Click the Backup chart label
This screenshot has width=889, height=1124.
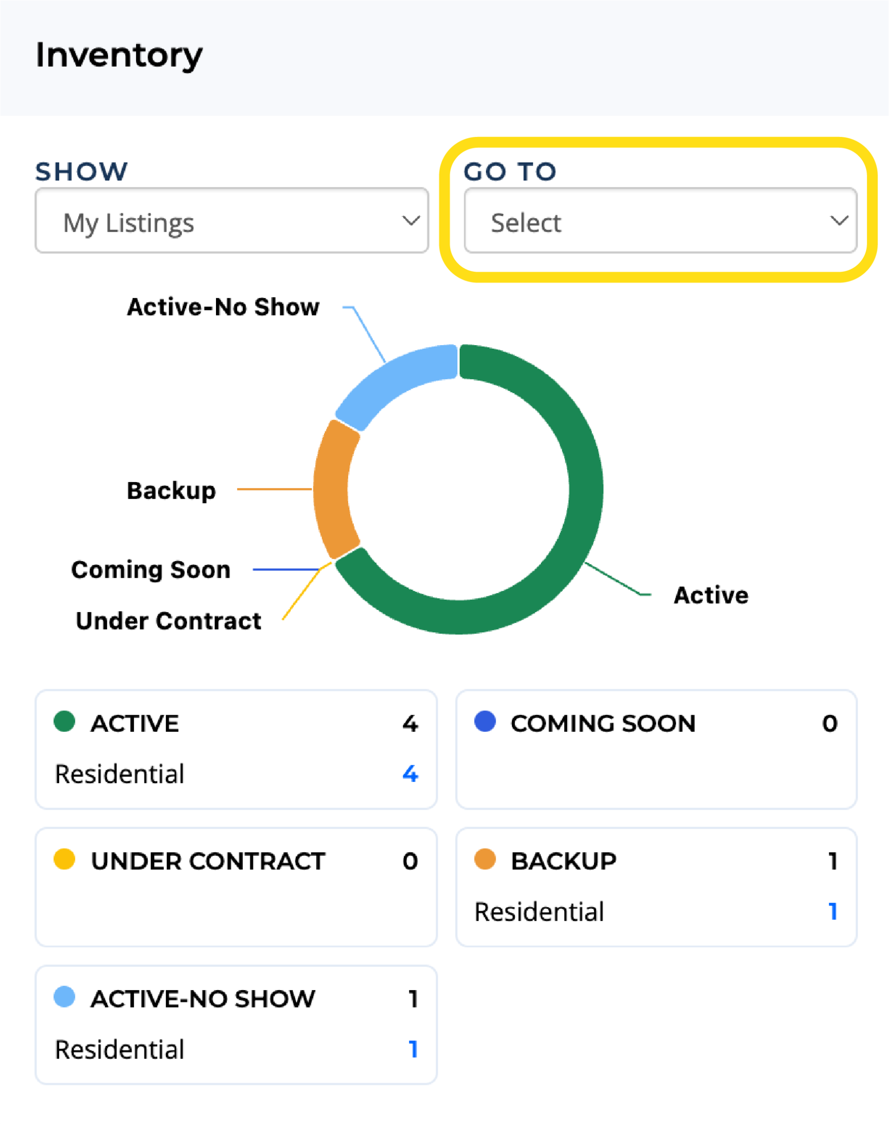tap(171, 490)
